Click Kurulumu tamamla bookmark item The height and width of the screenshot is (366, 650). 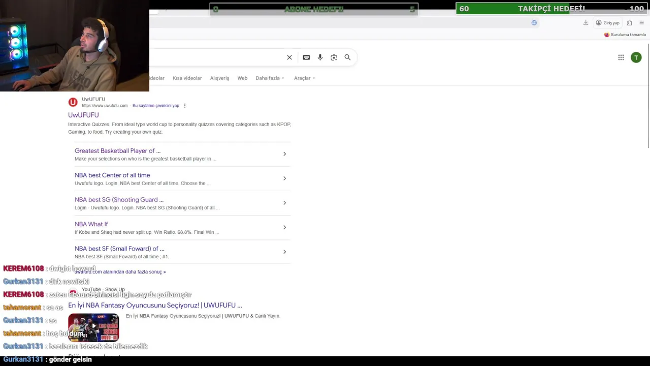[625, 35]
